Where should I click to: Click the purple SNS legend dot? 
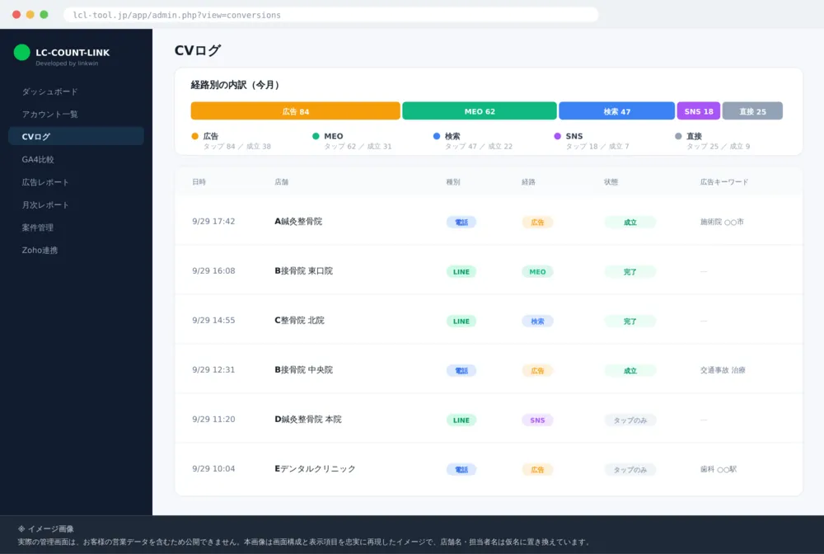click(558, 136)
